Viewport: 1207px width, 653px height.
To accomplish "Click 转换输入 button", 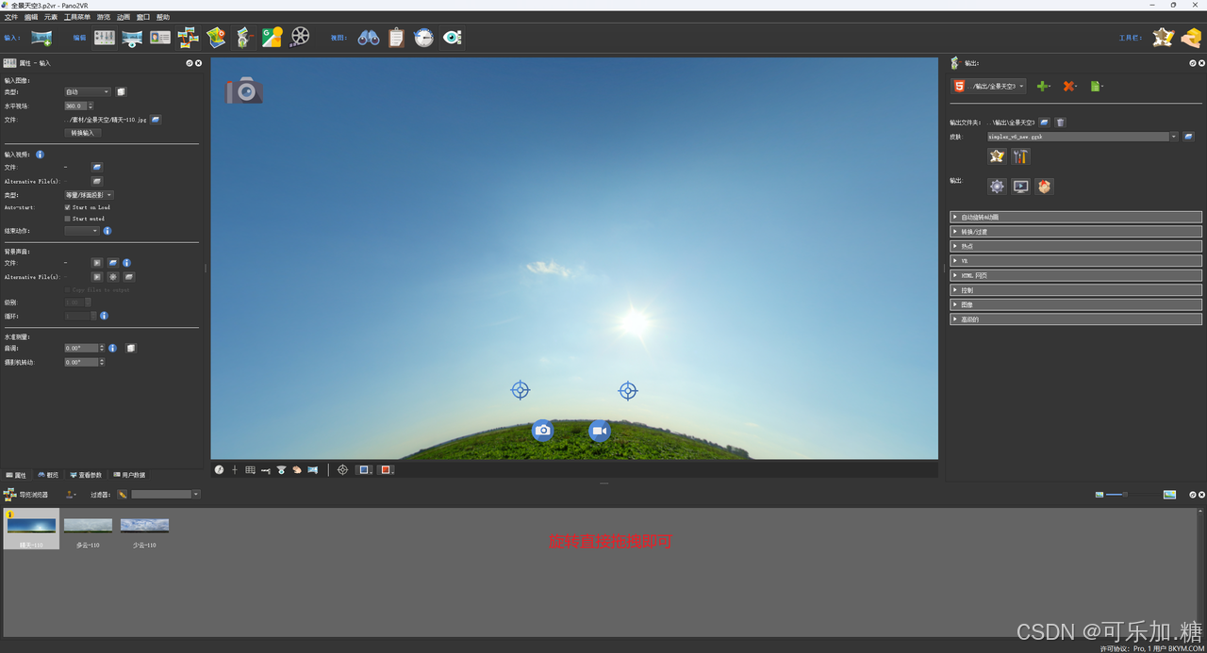I will coord(83,133).
